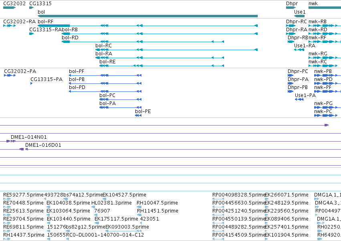Select the nwk-RG transcript label
Image resolution: width=341 pixels, height=241 pixels.
click(x=318, y=54)
